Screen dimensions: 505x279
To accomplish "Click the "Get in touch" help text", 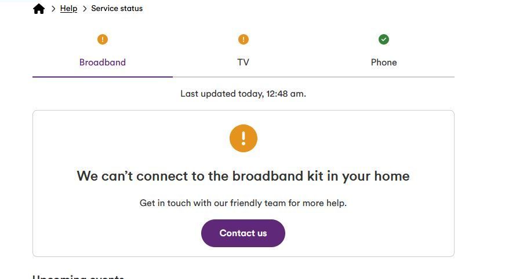I will [243, 203].
